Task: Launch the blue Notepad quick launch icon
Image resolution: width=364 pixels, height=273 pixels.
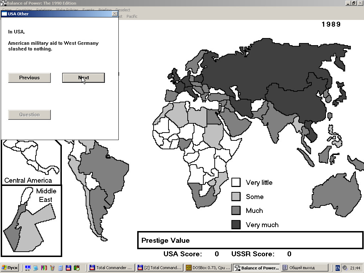Action: (36, 268)
